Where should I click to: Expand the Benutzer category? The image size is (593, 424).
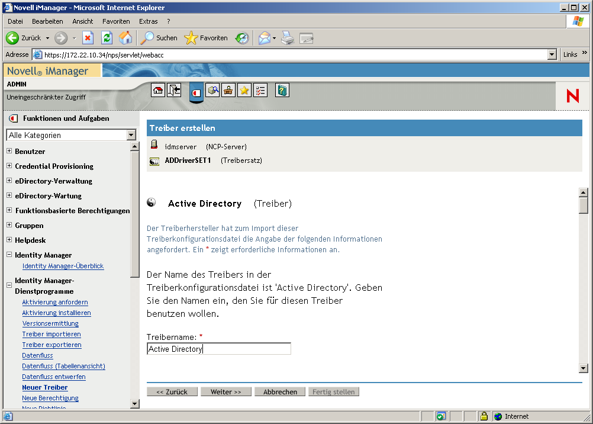tap(9, 151)
